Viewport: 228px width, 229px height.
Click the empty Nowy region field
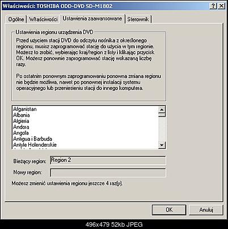tap(108, 173)
